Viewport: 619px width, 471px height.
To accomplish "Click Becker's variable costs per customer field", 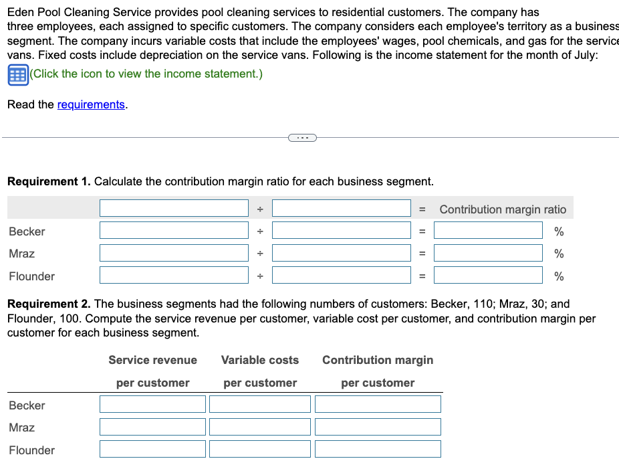I will tap(259, 403).
